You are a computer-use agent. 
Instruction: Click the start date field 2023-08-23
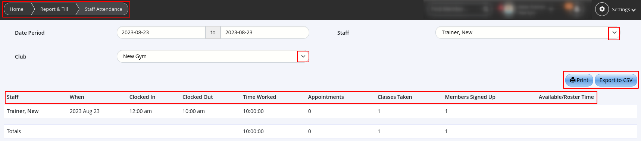click(x=161, y=32)
